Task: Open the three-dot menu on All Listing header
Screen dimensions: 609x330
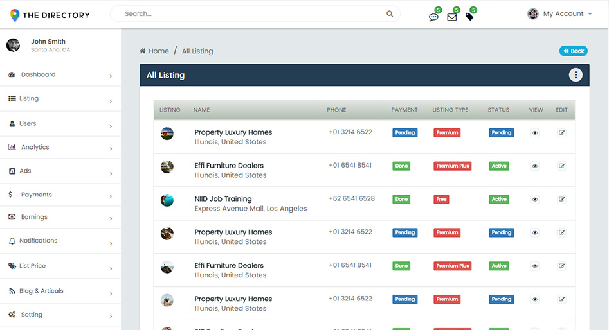Action: pos(576,75)
